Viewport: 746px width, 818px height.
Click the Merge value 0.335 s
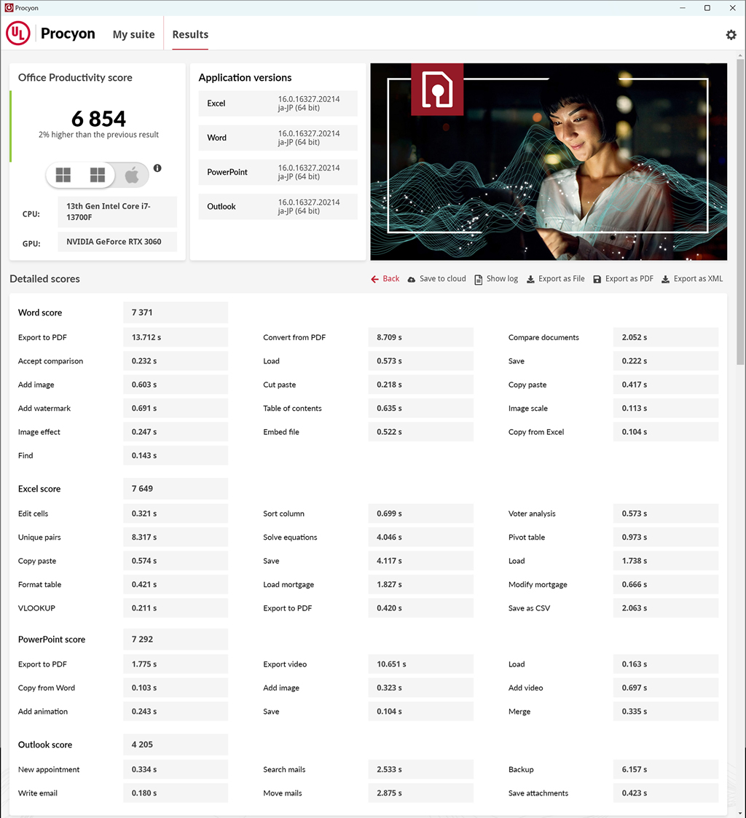(x=666, y=712)
